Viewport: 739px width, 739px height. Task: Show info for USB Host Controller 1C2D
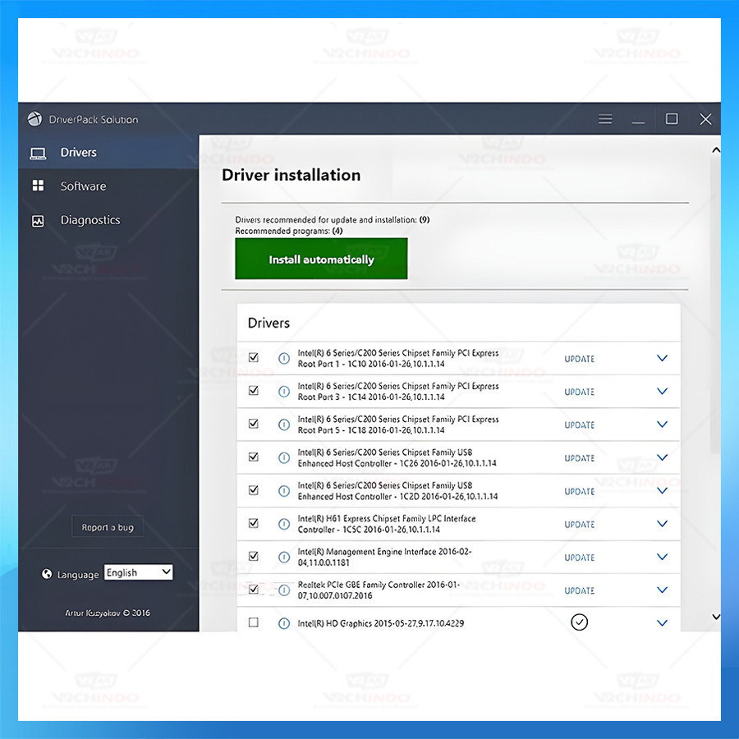tap(284, 491)
